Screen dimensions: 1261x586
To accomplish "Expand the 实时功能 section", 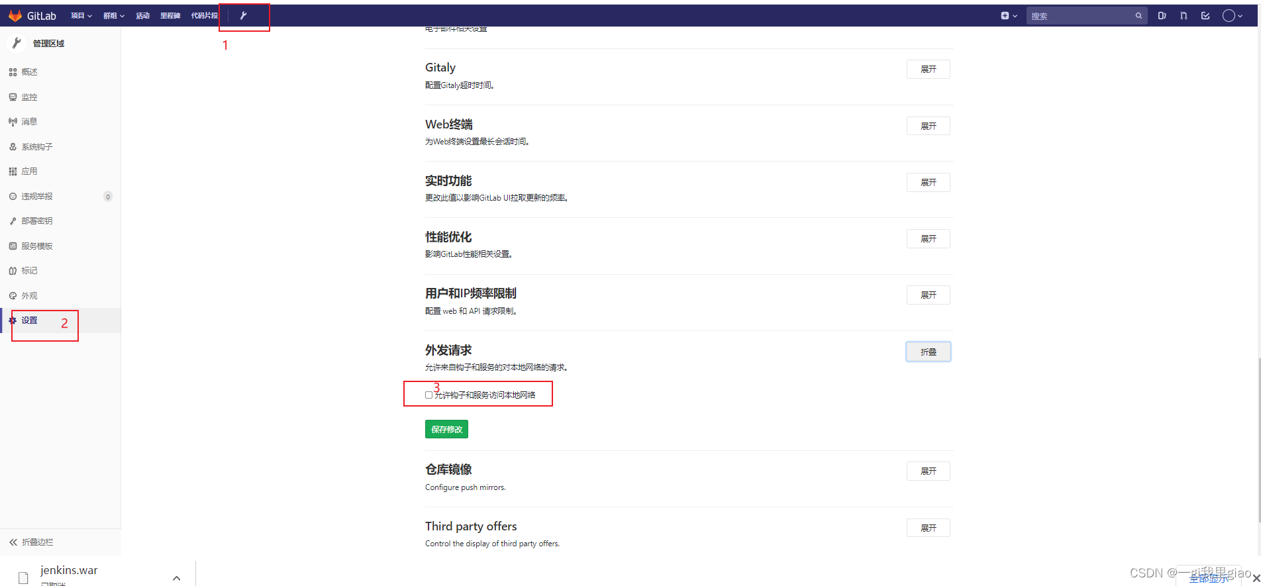I will (x=929, y=182).
